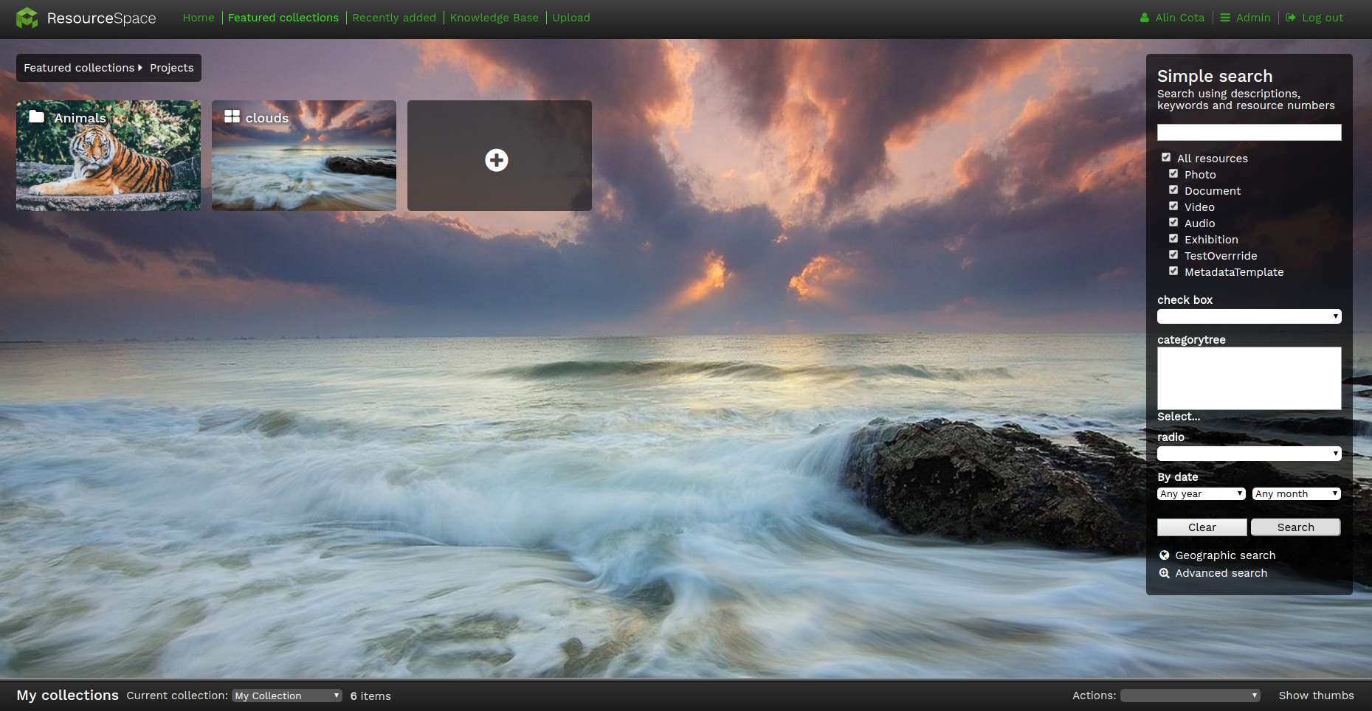Click the My collections heading
Screen dimensions: 1372x711
point(68,696)
